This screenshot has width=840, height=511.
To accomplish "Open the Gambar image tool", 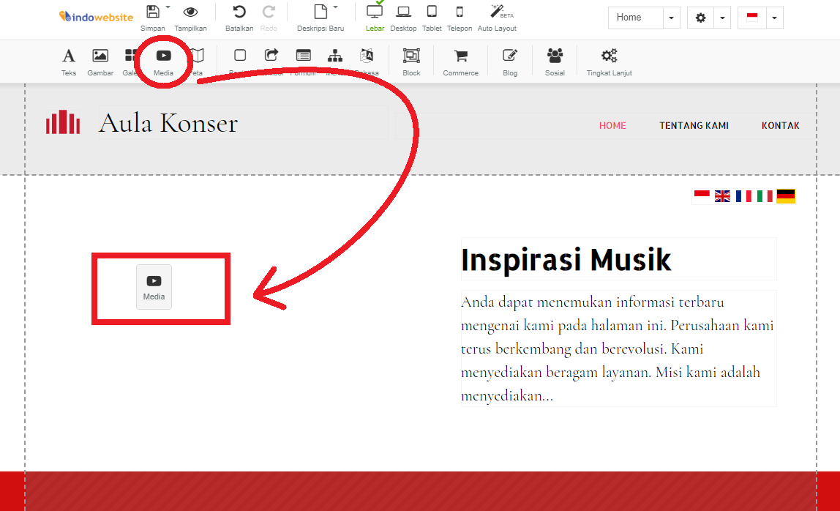I will coord(100,61).
